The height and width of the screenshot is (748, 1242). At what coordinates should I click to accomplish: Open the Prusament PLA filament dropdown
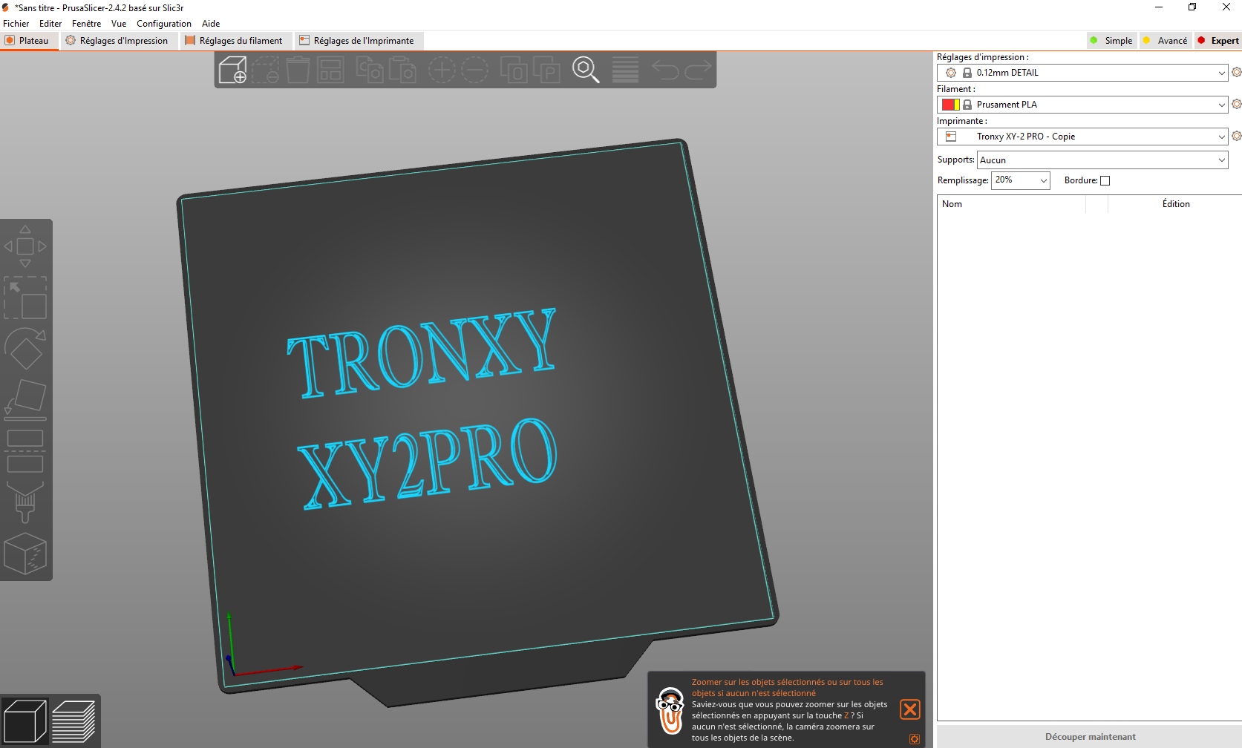(1082, 105)
